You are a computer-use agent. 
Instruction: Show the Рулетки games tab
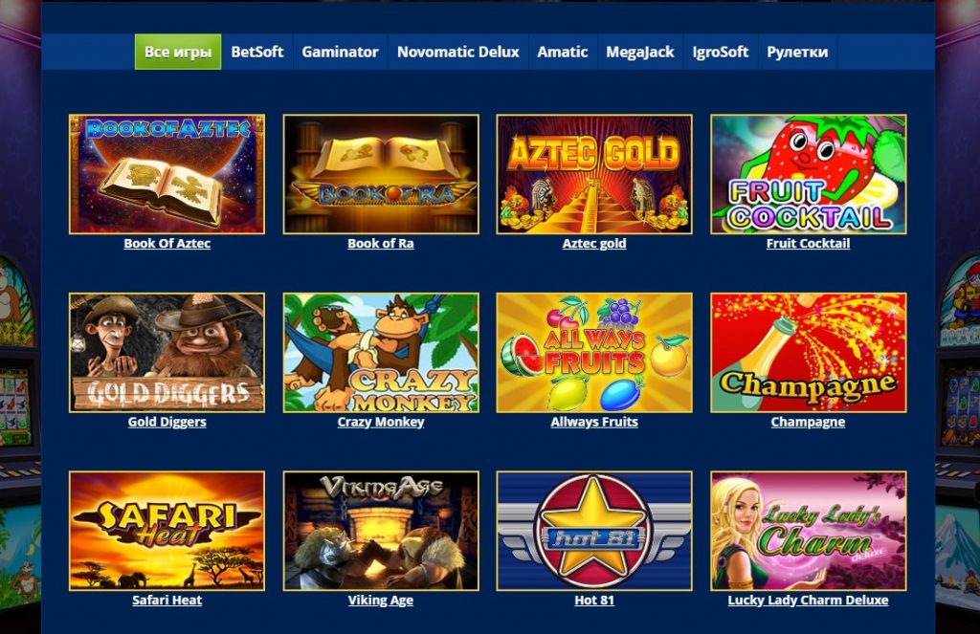pyautogui.click(x=797, y=52)
